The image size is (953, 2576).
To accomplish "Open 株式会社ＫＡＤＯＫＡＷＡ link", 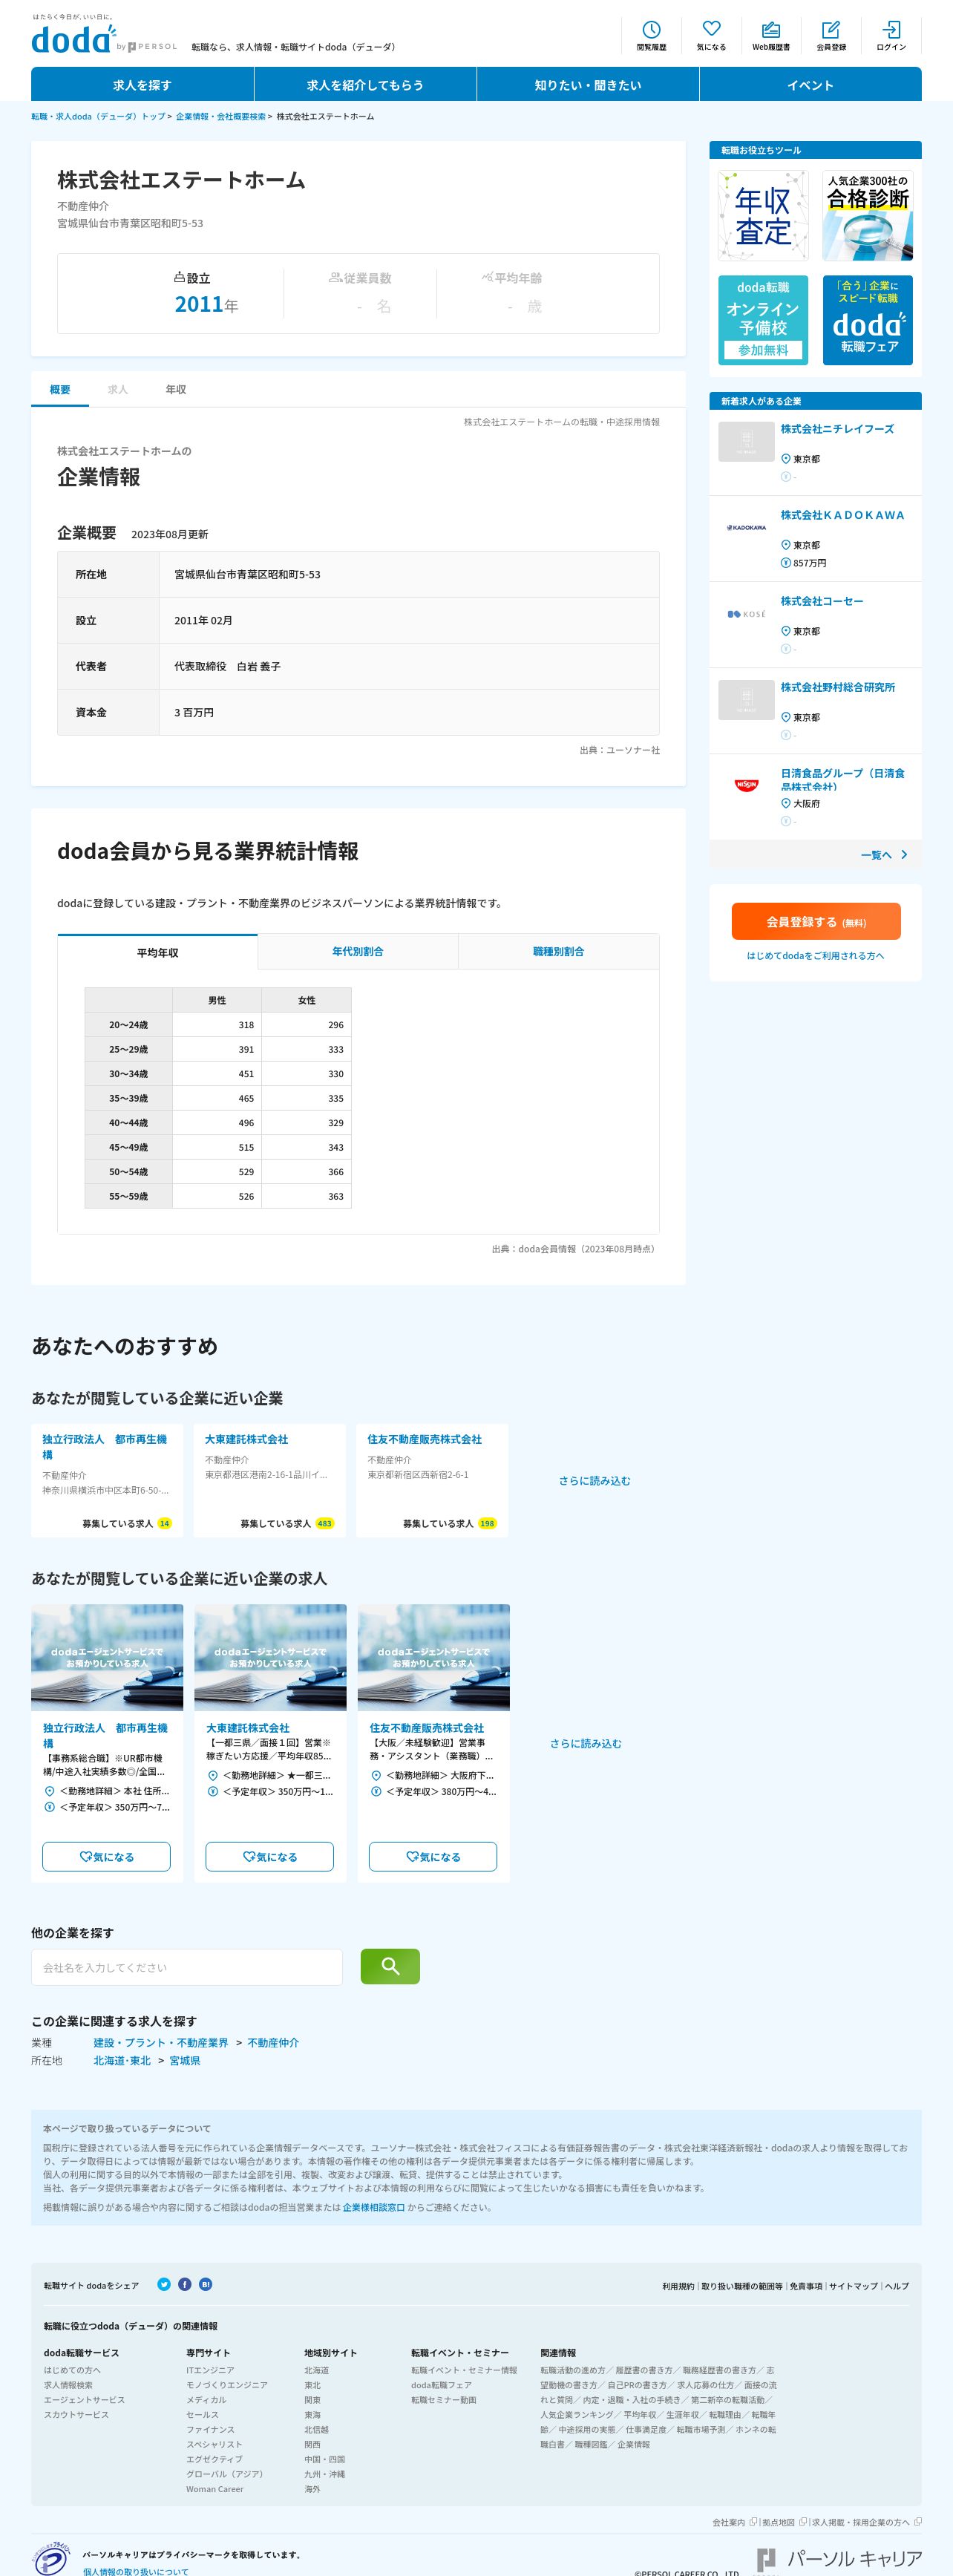I will click(842, 515).
